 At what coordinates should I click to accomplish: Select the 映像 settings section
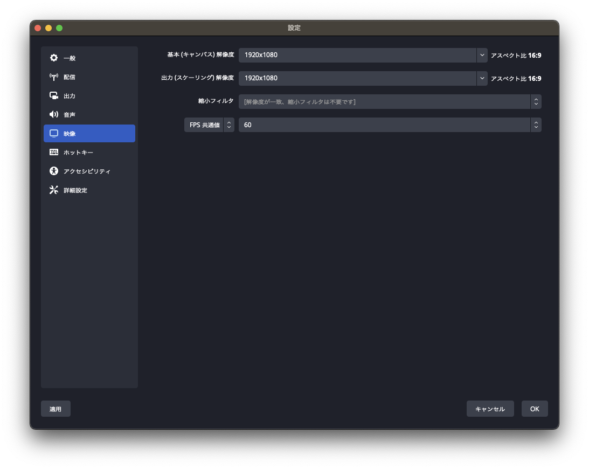pos(89,133)
